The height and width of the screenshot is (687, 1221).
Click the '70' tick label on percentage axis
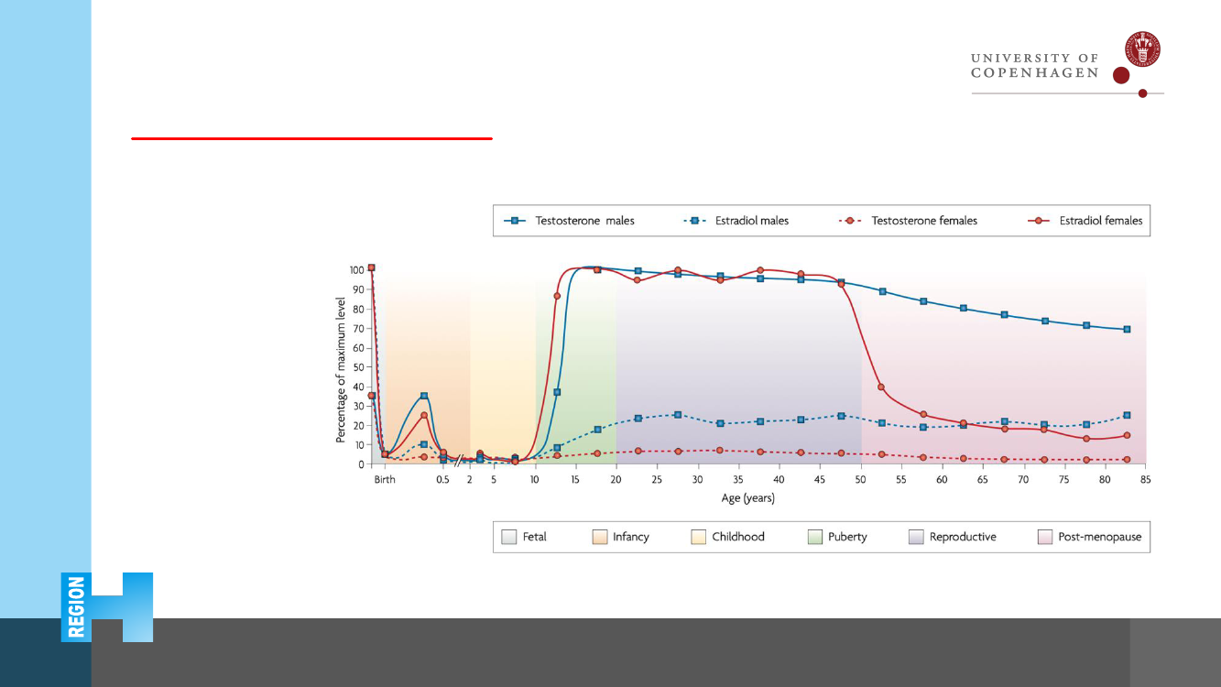coord(359,328)
